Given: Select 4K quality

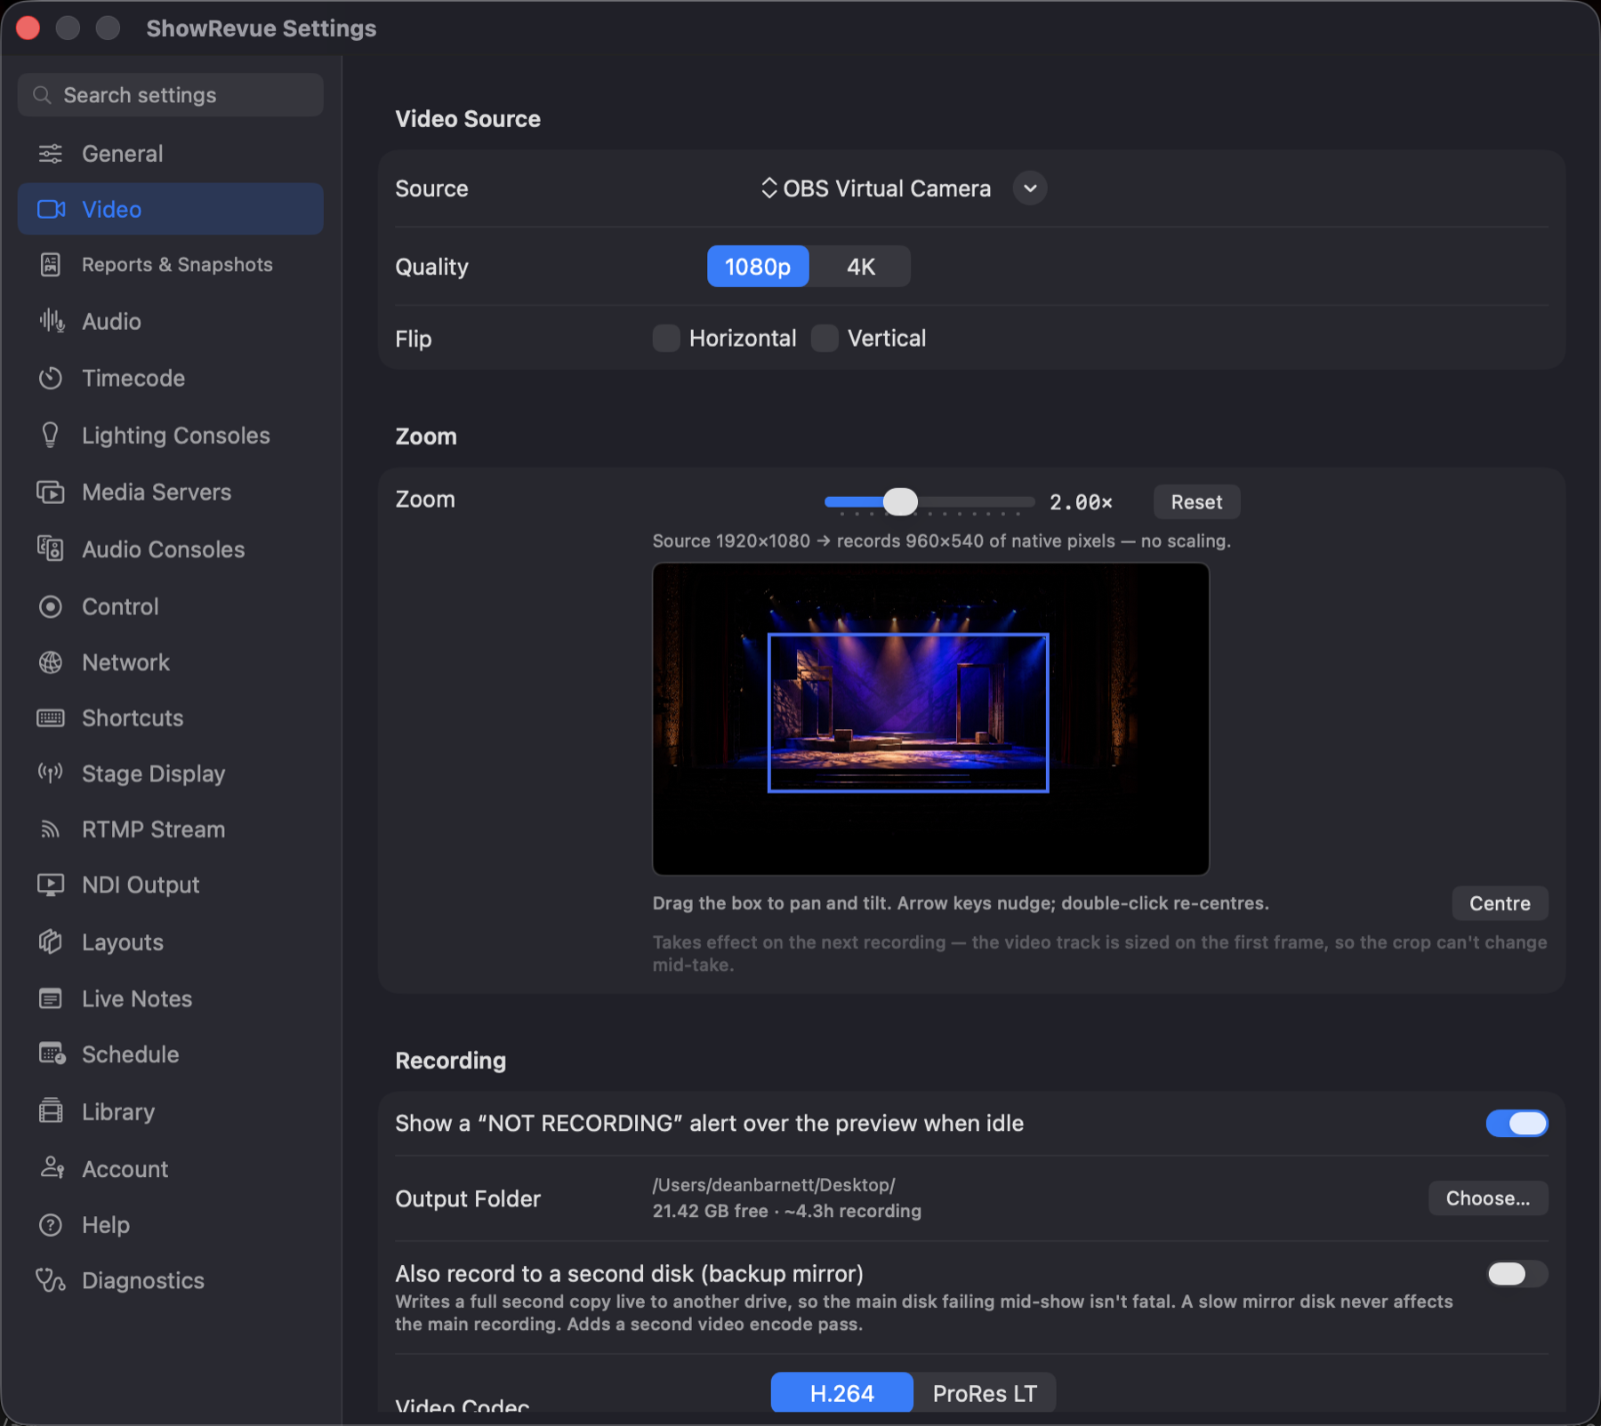Looking at the screenshot, I should [x=860, y=267].
